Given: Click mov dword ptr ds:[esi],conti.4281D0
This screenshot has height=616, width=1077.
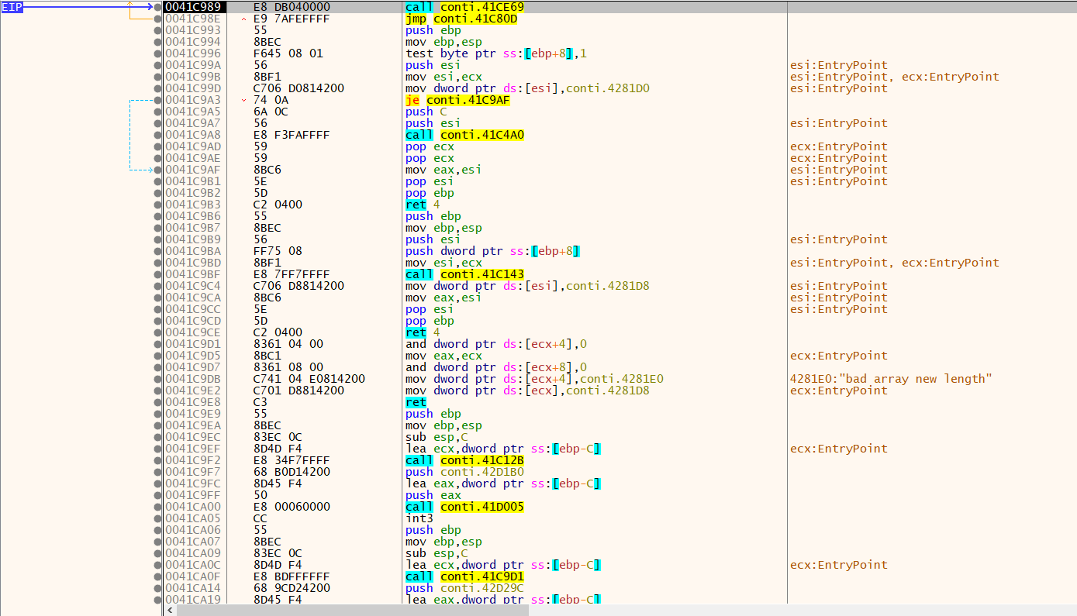Looking at the screenshot, I should pyautogui.click(x=527, y=88).
